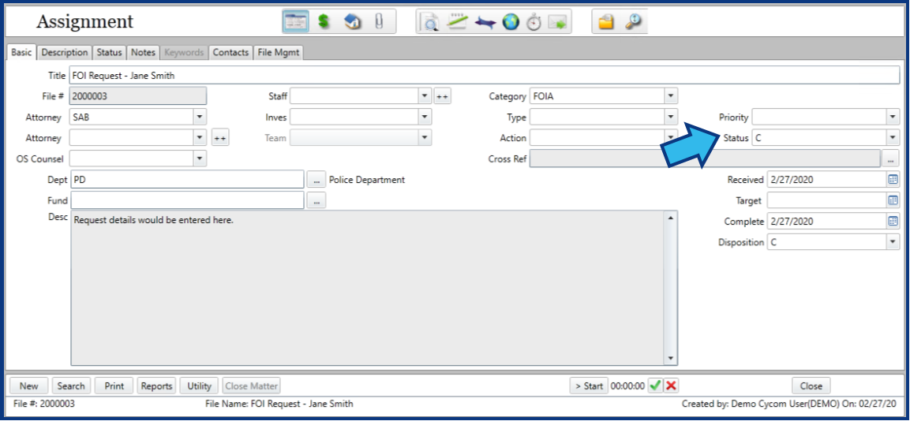Click into the empty Target date field

pyautogui.click(x=826, y=200)
